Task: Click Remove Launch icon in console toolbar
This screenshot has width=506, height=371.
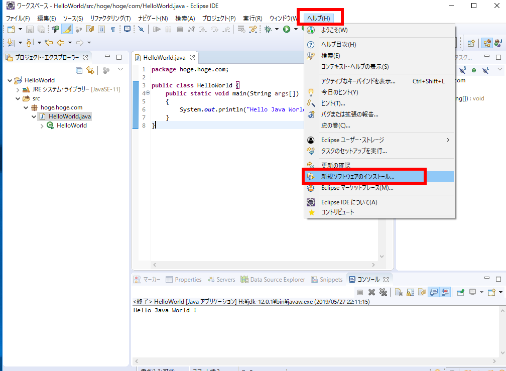Action: click(x=372, y=292)
